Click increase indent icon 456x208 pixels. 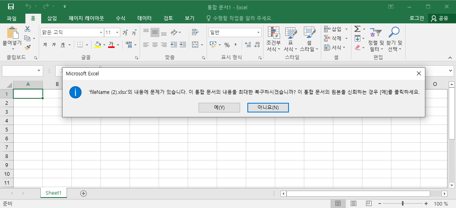[183, 45]
